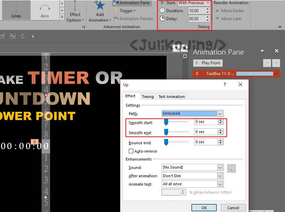Open the Advanced Animation dialog launcher
This screenshot has width=285, height=212.
[x=84, y=27]
